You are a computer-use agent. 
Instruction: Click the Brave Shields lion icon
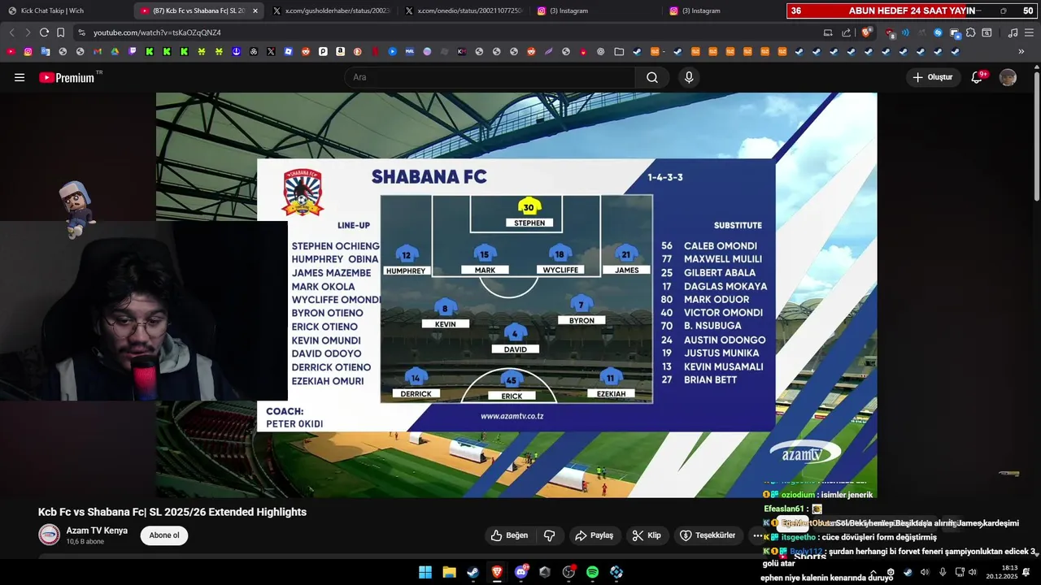click(866, 32)
